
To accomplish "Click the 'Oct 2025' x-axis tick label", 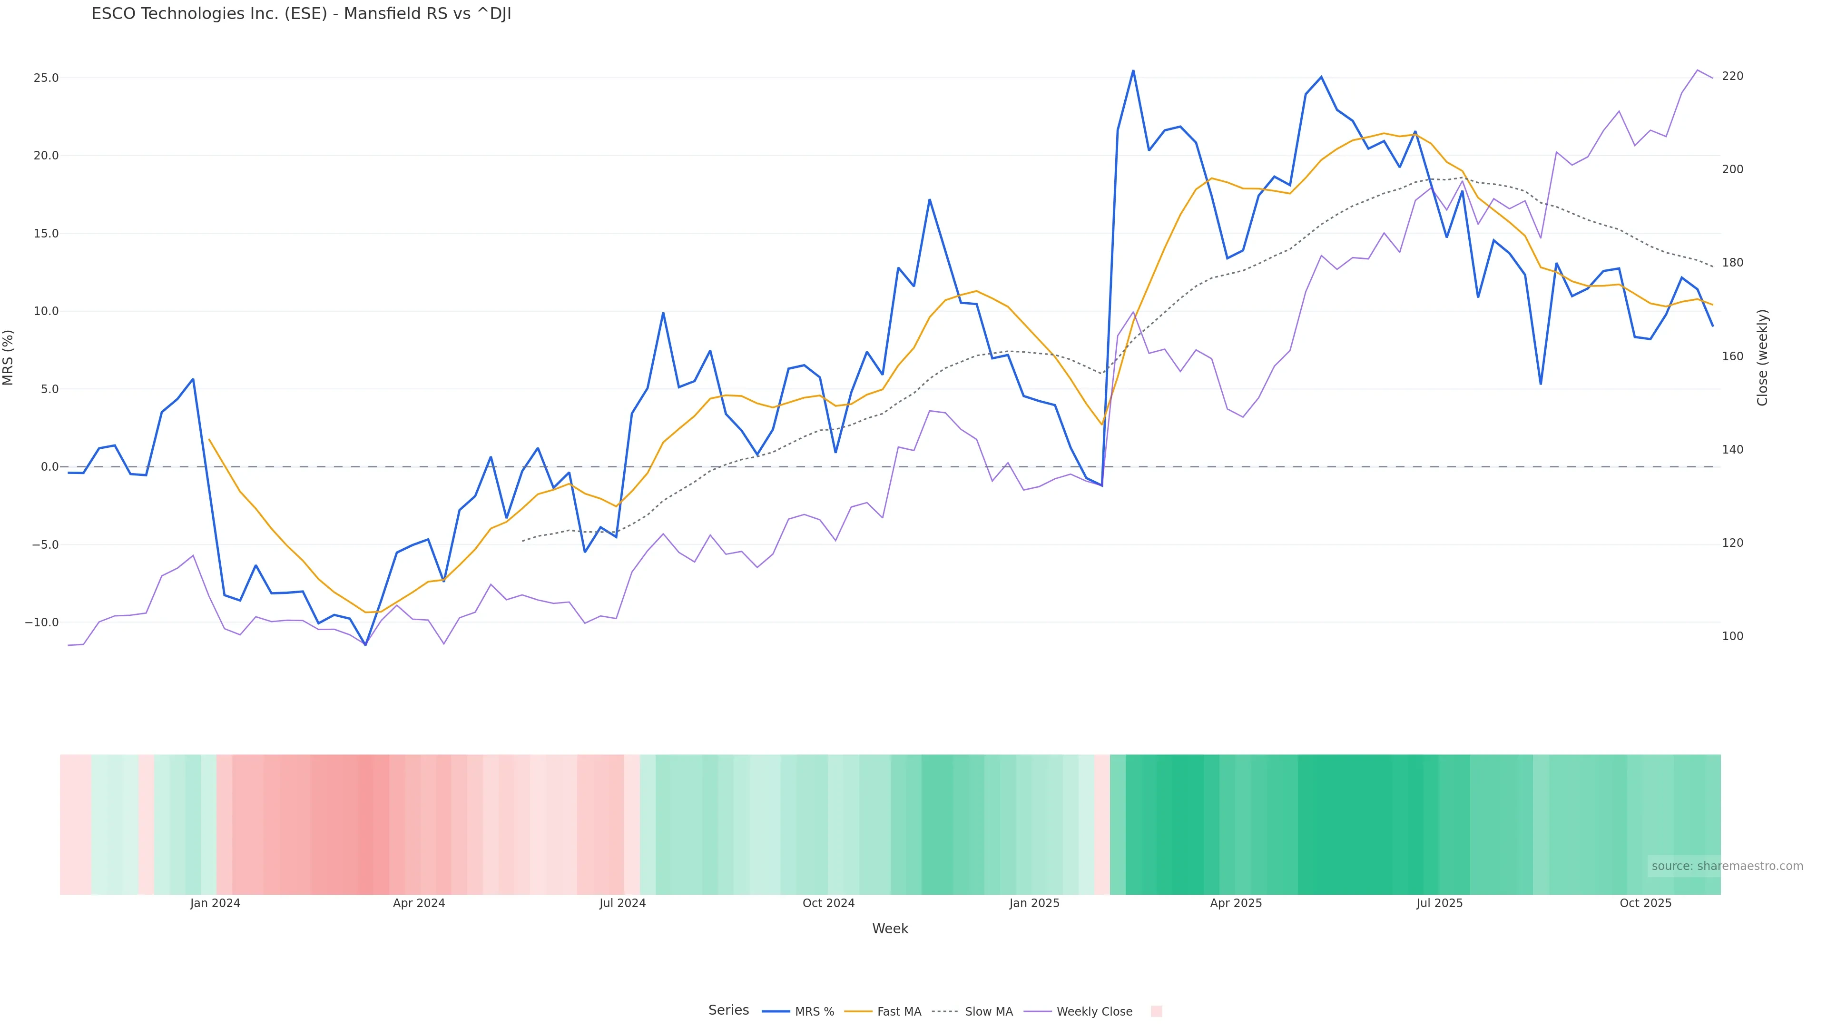I will point(1645,903).
